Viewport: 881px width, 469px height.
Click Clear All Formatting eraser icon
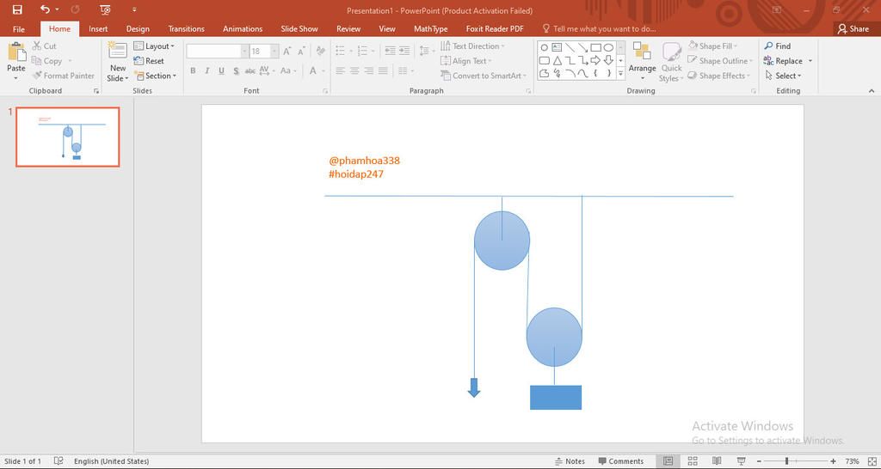pos(320,51)
